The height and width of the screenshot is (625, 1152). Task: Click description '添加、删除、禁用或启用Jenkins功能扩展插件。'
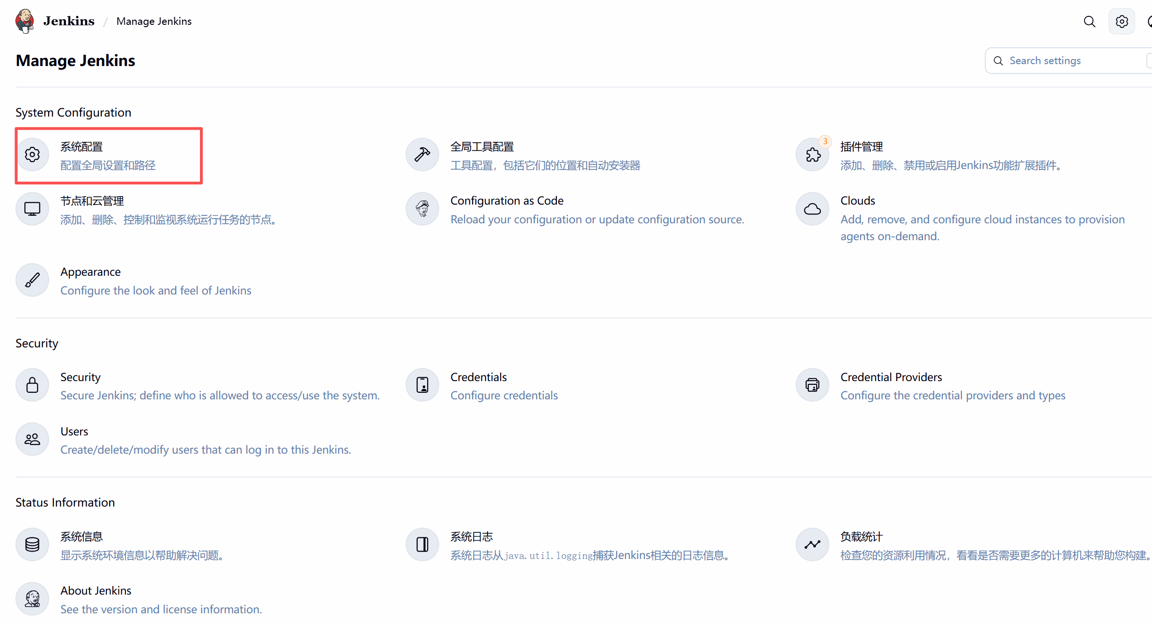point(951,165)
